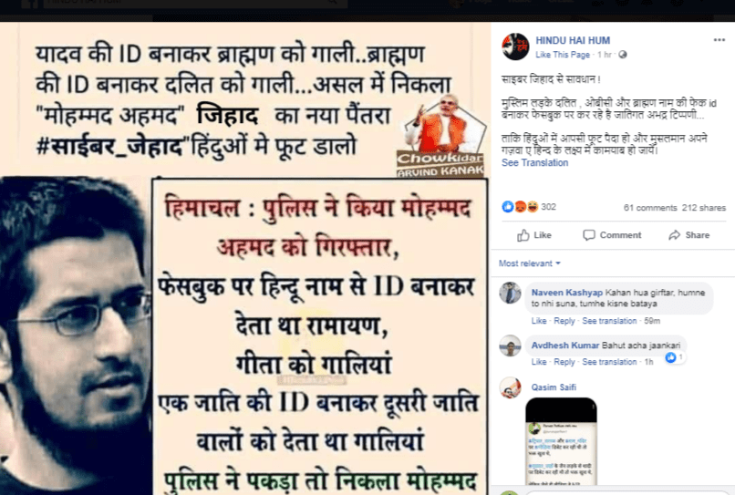The height and width of the screenshot is (495, 735).
Task: View the 61 comments count
Action: click(x=650, y=208)
